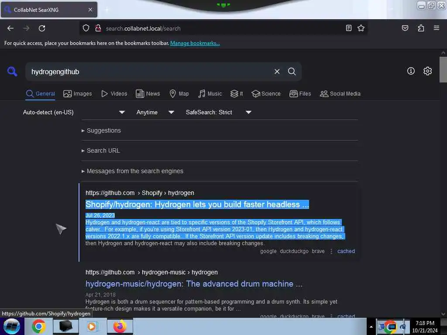Image resolution: width=447 pixels, height=335 pixels.
Task: Show hidden system tray icons arrow
Action: tap(371, 326)
